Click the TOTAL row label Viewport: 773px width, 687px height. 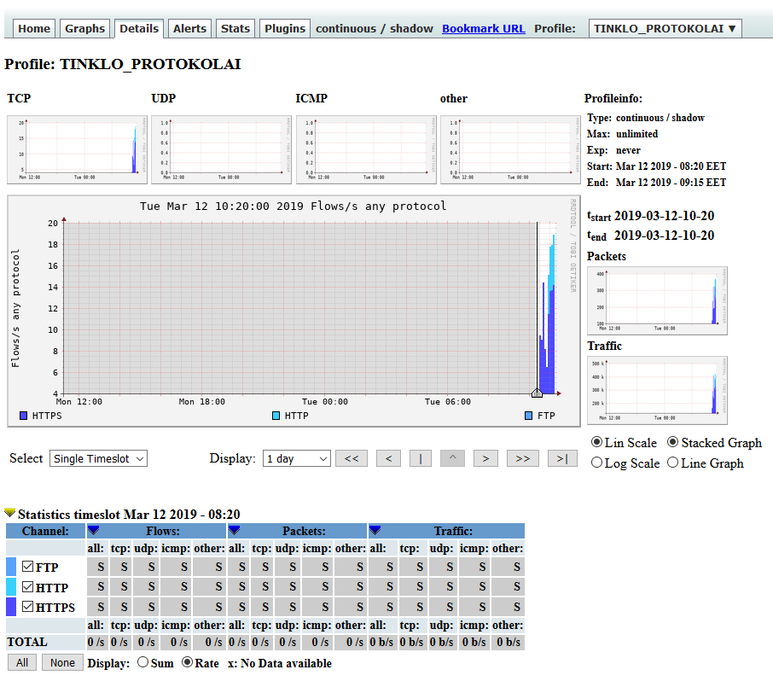click(x=27, y=642)
